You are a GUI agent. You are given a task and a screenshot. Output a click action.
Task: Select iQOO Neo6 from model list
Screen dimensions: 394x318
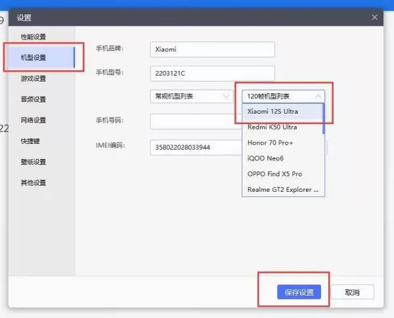tap(282, 158)
